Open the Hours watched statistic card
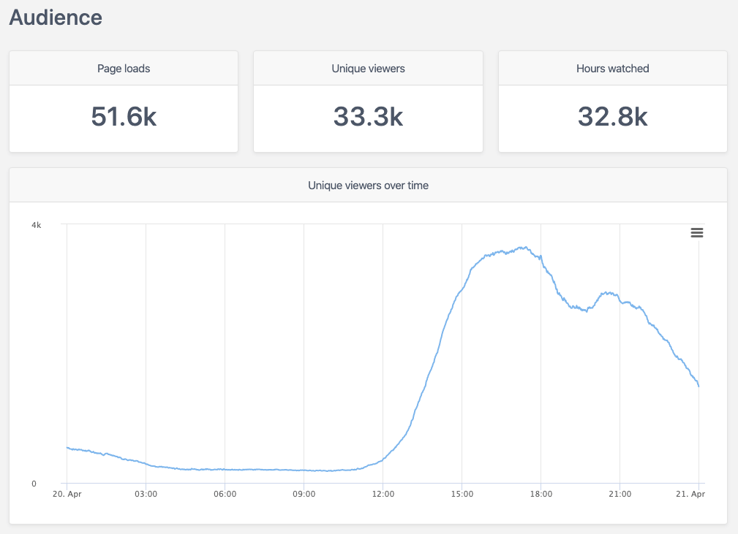Screen dimensions: 738x534 612,102
